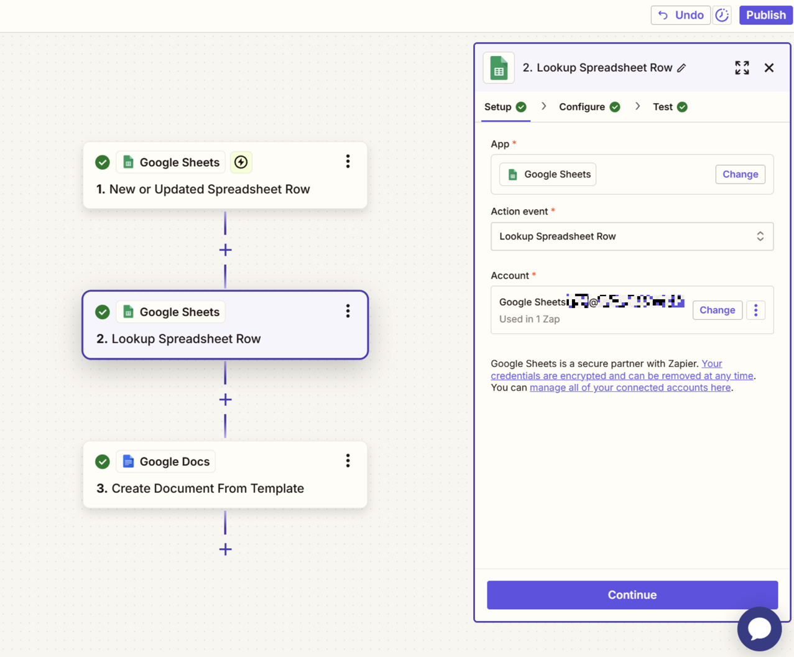The image size is (794, 657).
Task: Open the version history clock icon
Action: [722, 15]
